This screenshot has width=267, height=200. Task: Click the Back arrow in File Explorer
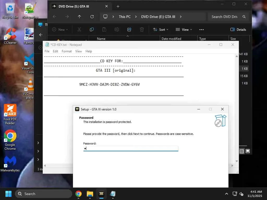click(54, 17)
